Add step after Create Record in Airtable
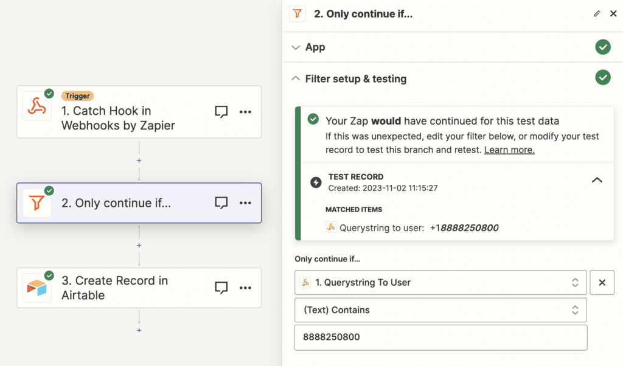This screenshot has height=366, width=623. pyautogui.click(x=139, y=330)
